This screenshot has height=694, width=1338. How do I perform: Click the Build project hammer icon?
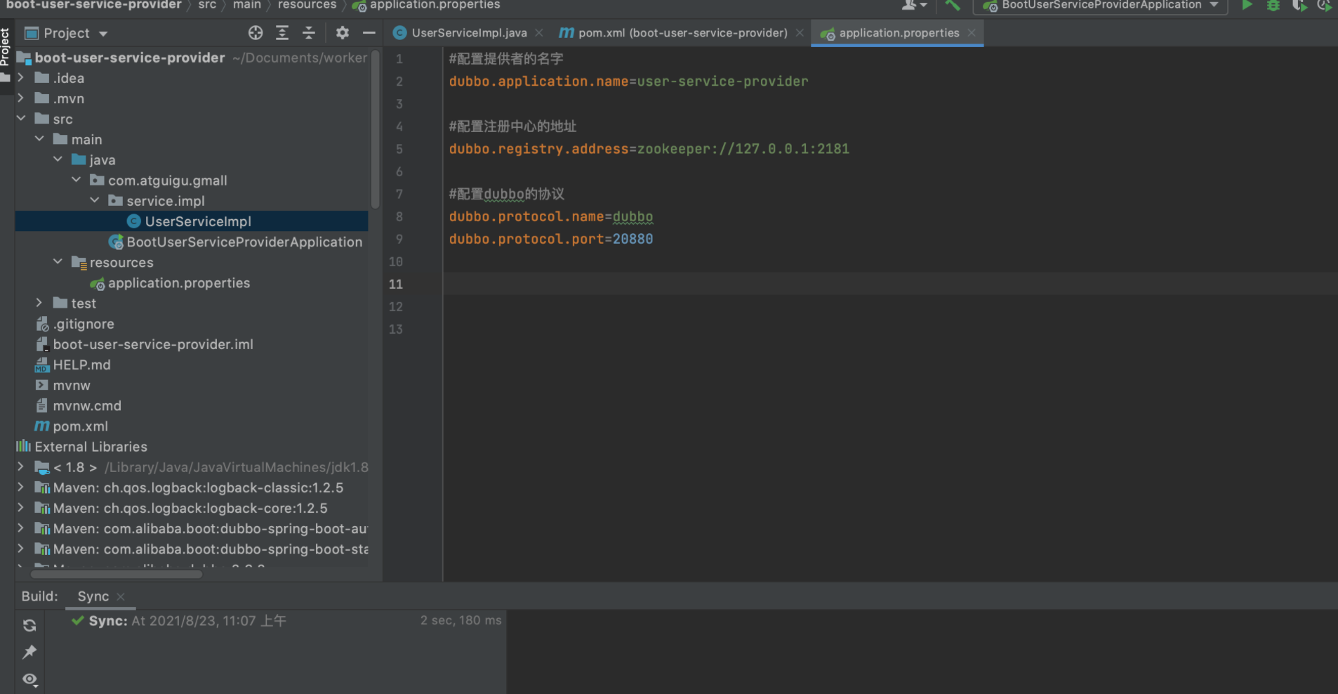coord(952,5)
